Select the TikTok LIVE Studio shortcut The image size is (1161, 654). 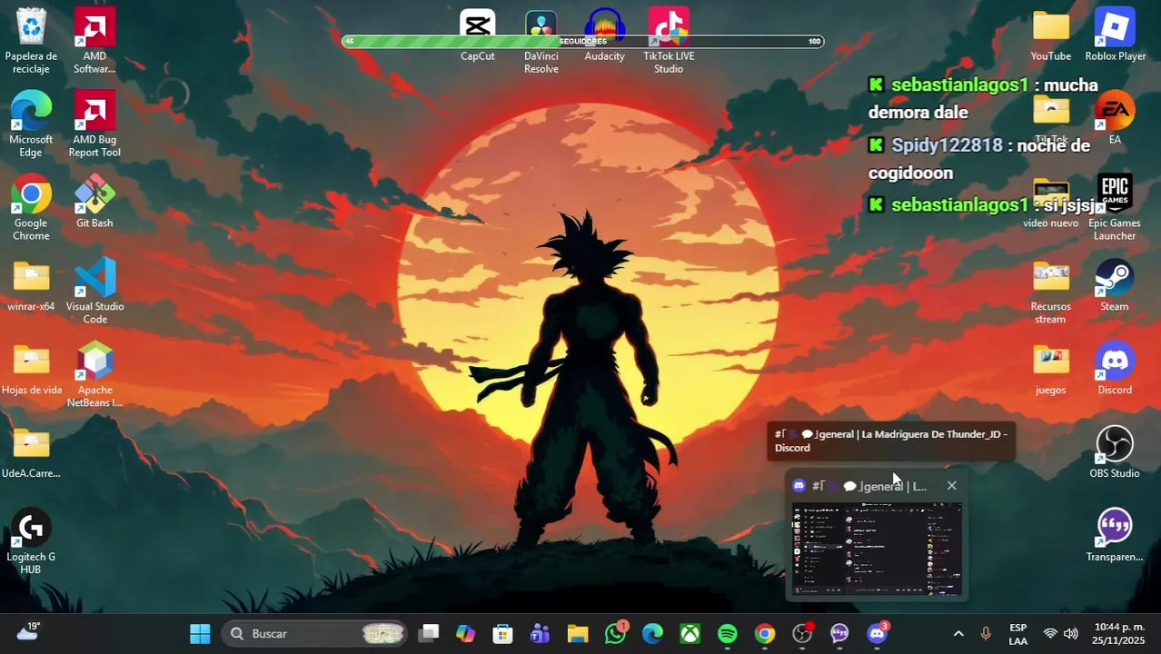pos(669,42)
